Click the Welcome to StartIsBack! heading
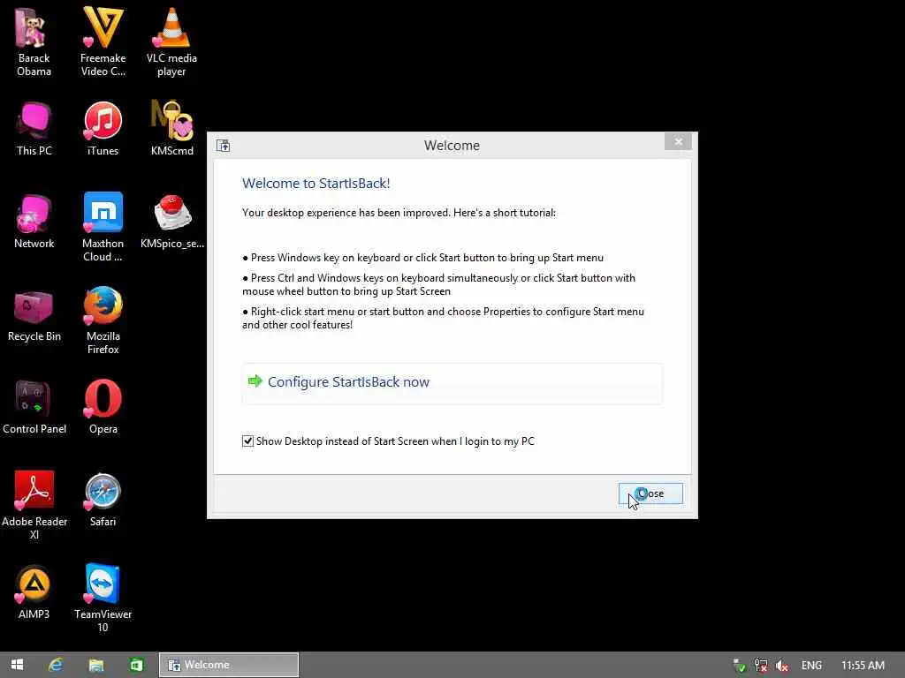Screen dimensions: 905x678 click(x=316, y=184)
